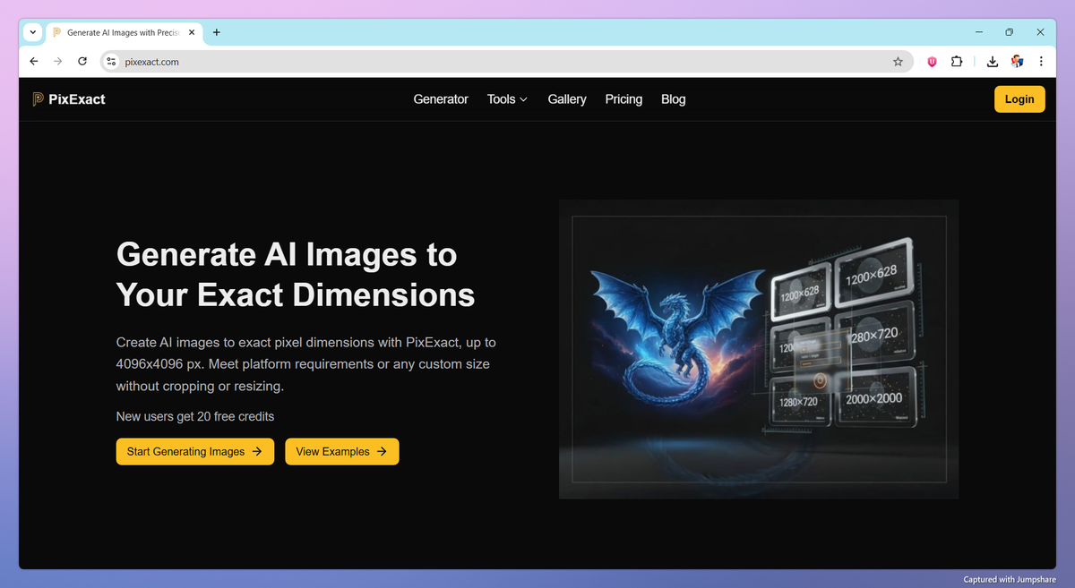
Task: Click the browser profile avatar icon
Action: [x=1017, y=61]
